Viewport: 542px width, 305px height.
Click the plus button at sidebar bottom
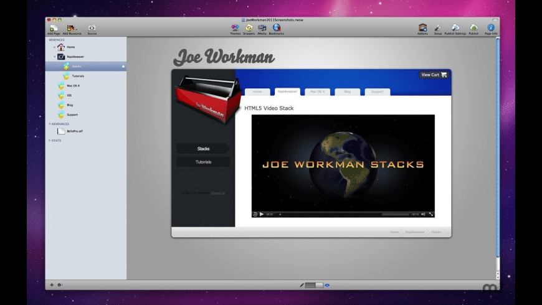coord(52,285)
